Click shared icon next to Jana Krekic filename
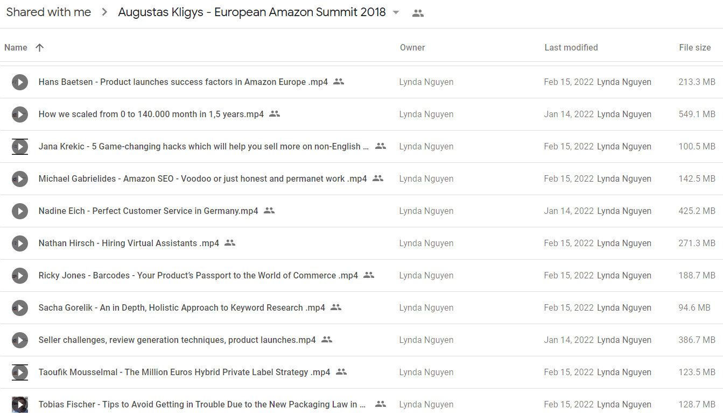 [x=381, y=146]
